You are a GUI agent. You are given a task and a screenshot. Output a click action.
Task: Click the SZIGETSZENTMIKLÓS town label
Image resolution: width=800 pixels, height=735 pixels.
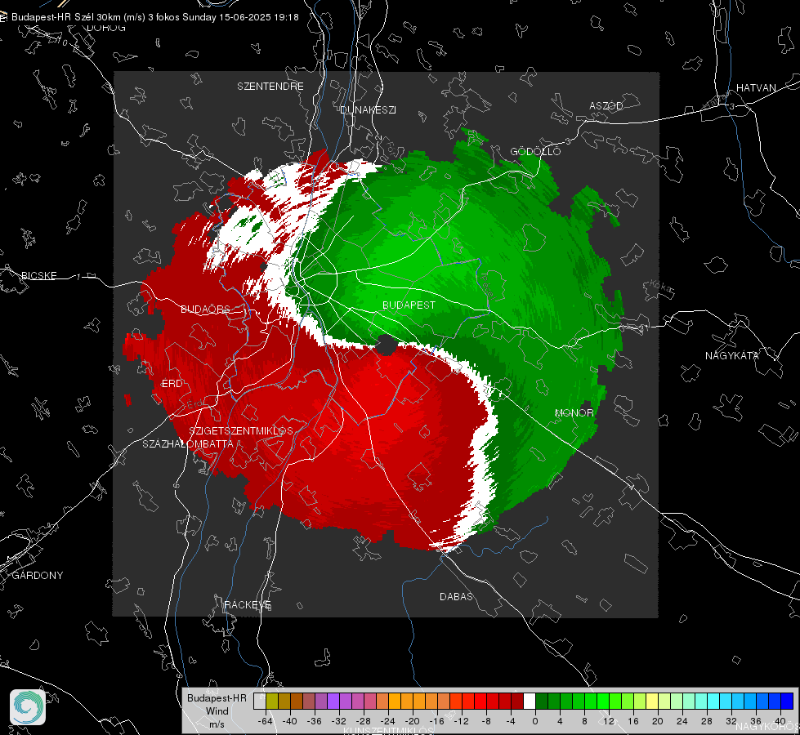[241, 430]
